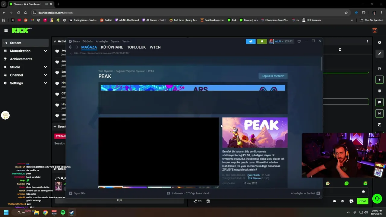Screen dimensions: 386x217
Task: Show hidden system tray icons
Action: (348, 212)
